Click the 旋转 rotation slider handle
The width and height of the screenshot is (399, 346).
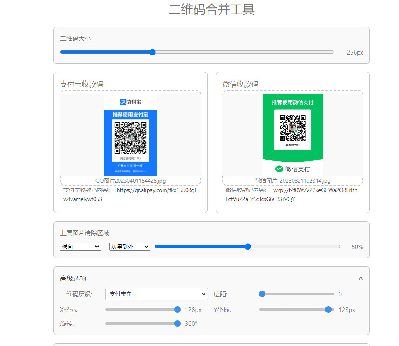[x=178, y=323]
